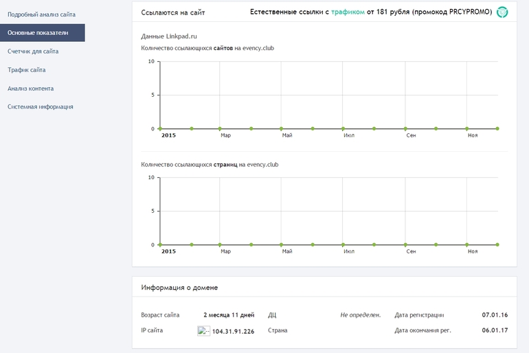Click the green round icon beside the promo text

coord(502,12)
